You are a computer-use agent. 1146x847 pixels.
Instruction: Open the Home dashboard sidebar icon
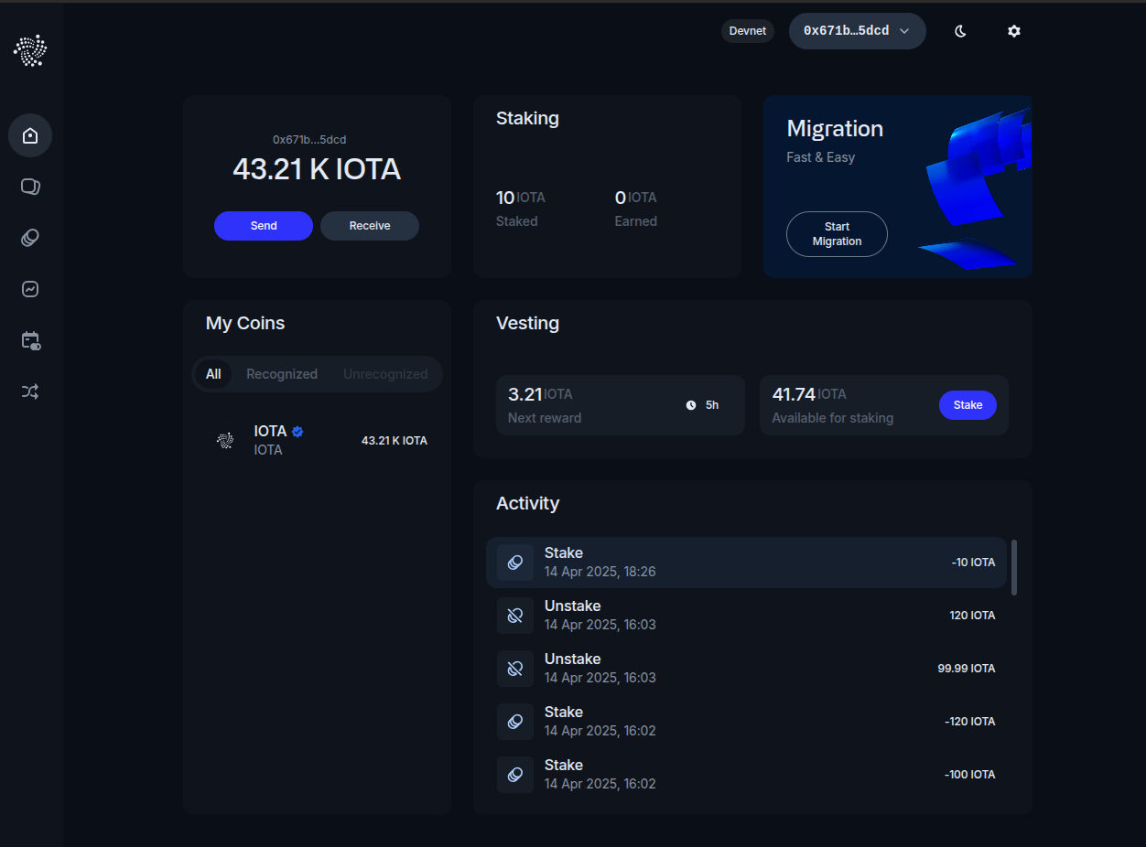tap(30, 136)
